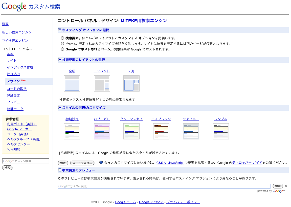291x207 pixels.
Task: Focus the sidebar custom search field
Action: click(26, 161)
